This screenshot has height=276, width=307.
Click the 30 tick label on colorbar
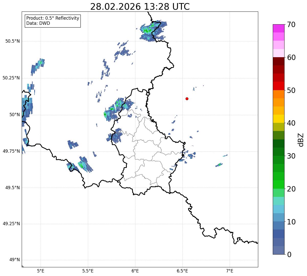tap(291, 156)
